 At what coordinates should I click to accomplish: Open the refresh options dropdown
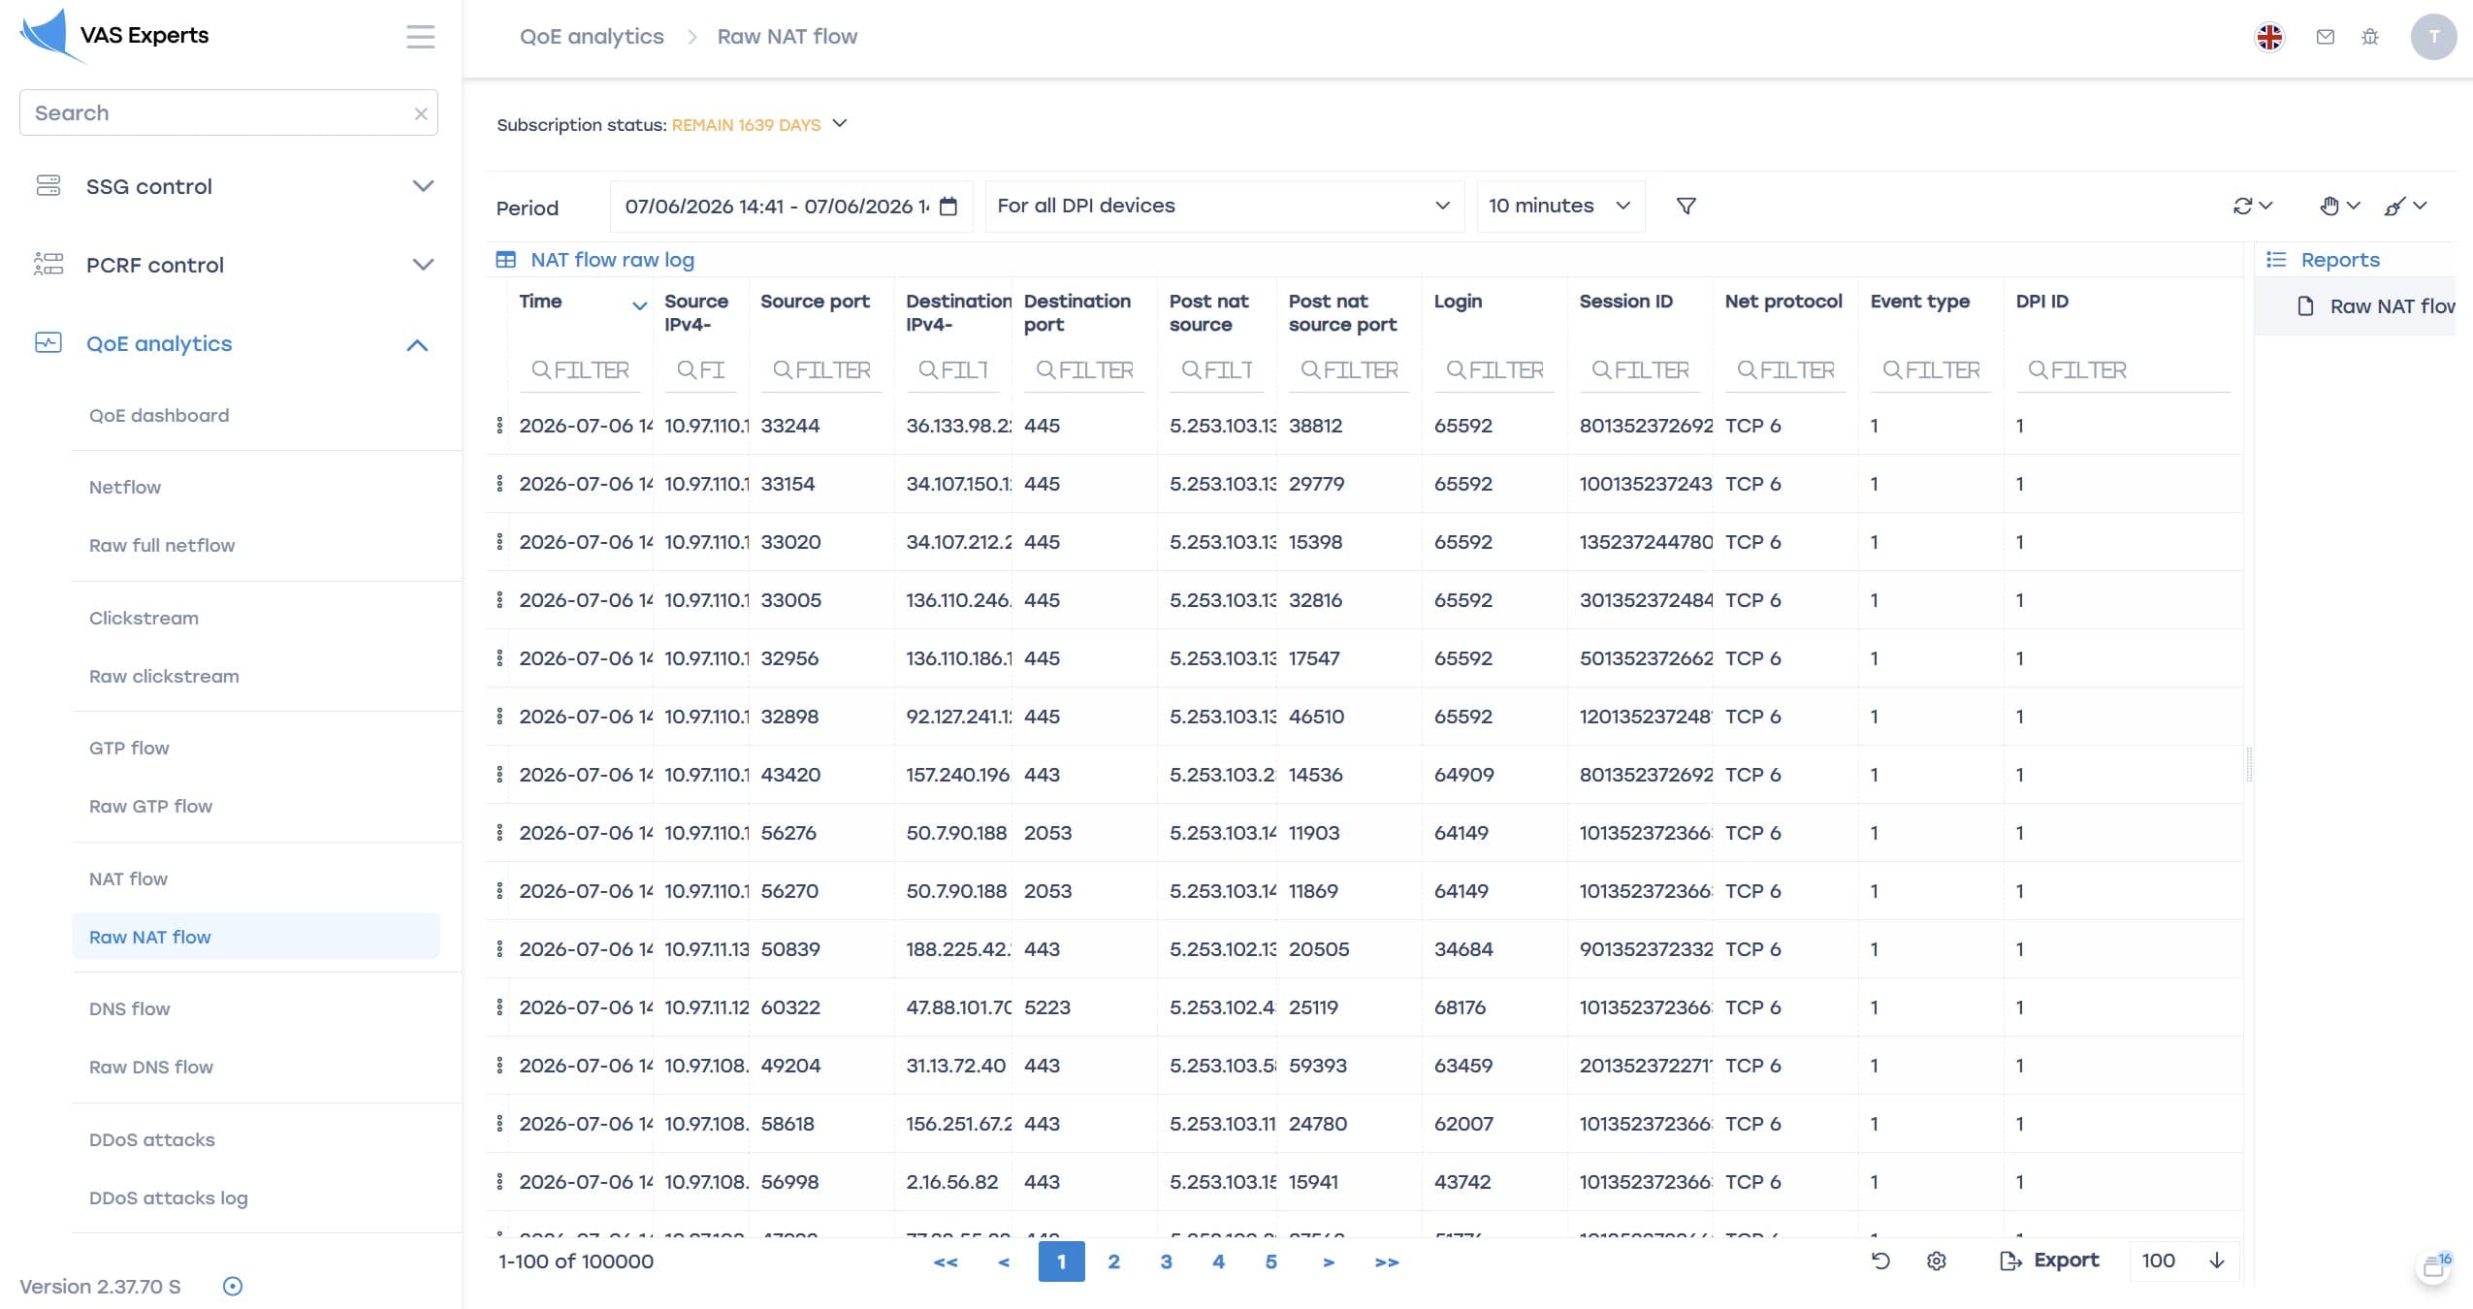click(x=2252, y=206)
